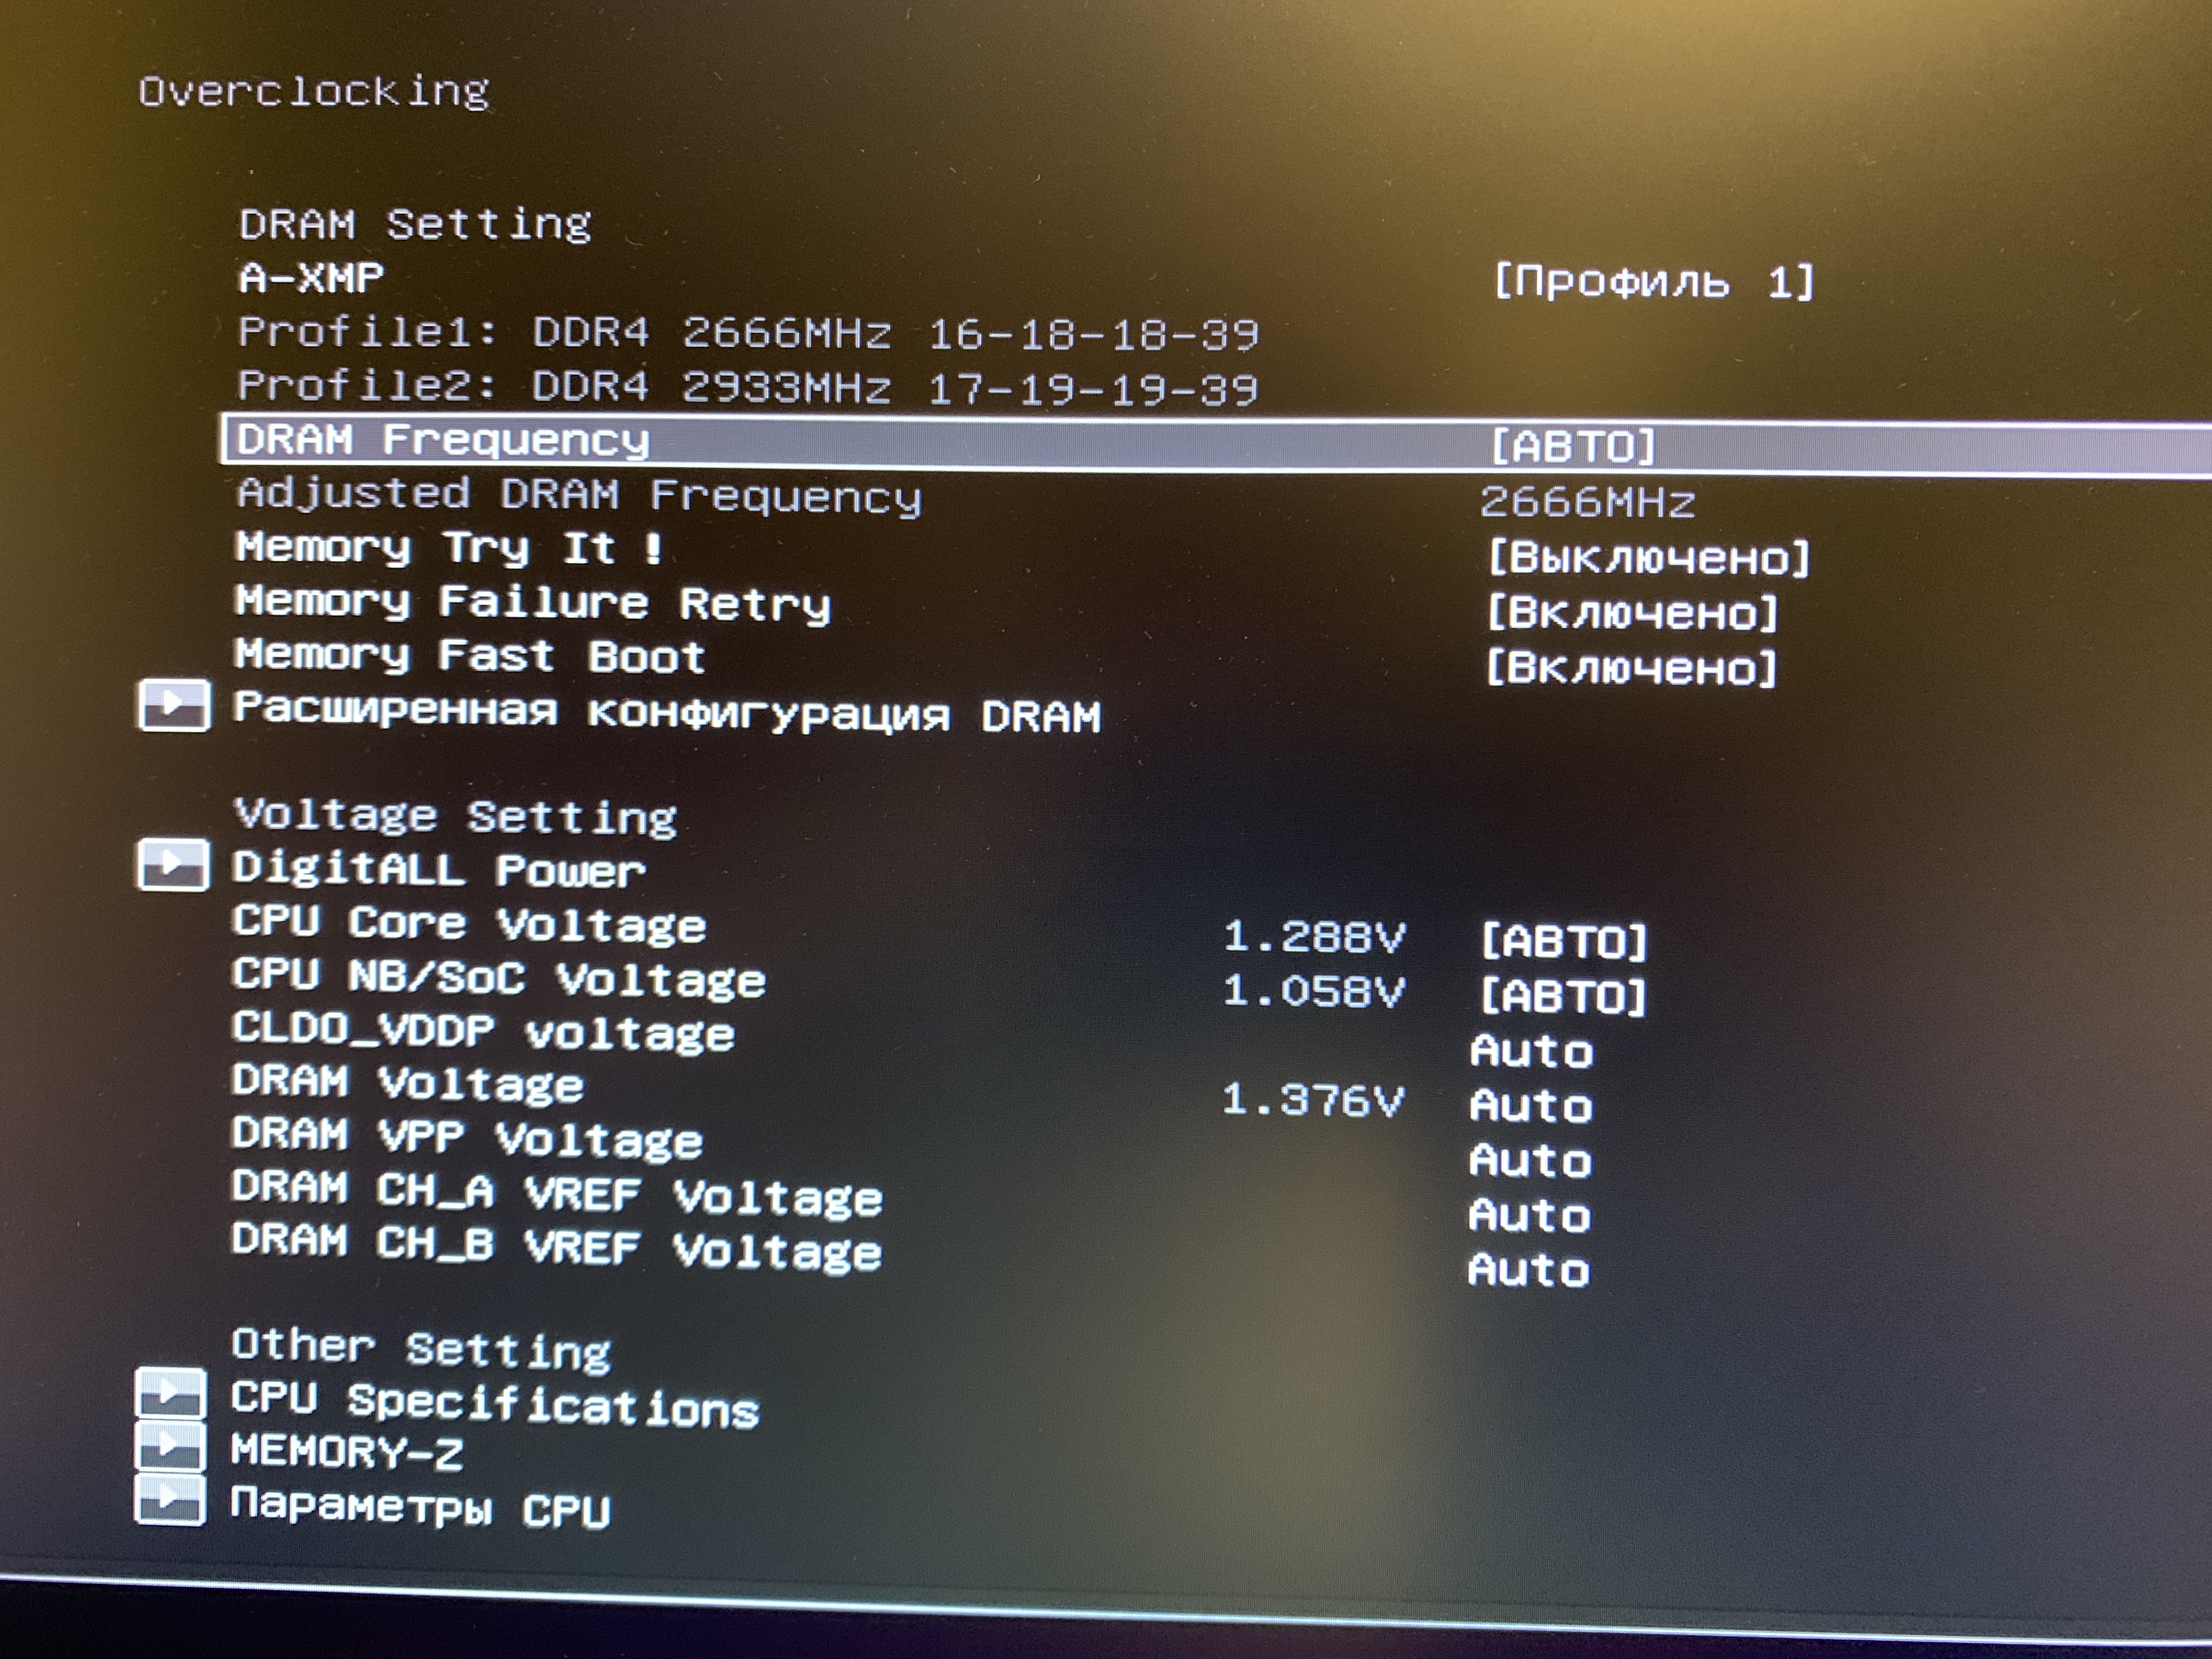Screen dimensions: 2212x1659
Task: Open the A-XMP [Профиль 1] dropdown
Action: pos(1653,282)
